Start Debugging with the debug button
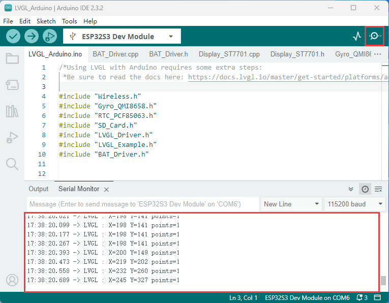 (x=50, y=36)
